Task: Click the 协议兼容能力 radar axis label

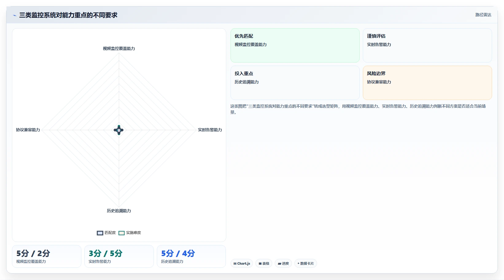Action: 28,130
